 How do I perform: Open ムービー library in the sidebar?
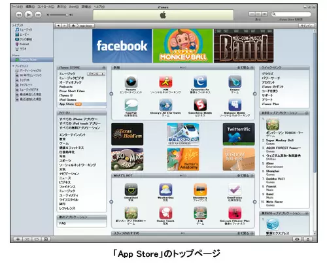22,35
